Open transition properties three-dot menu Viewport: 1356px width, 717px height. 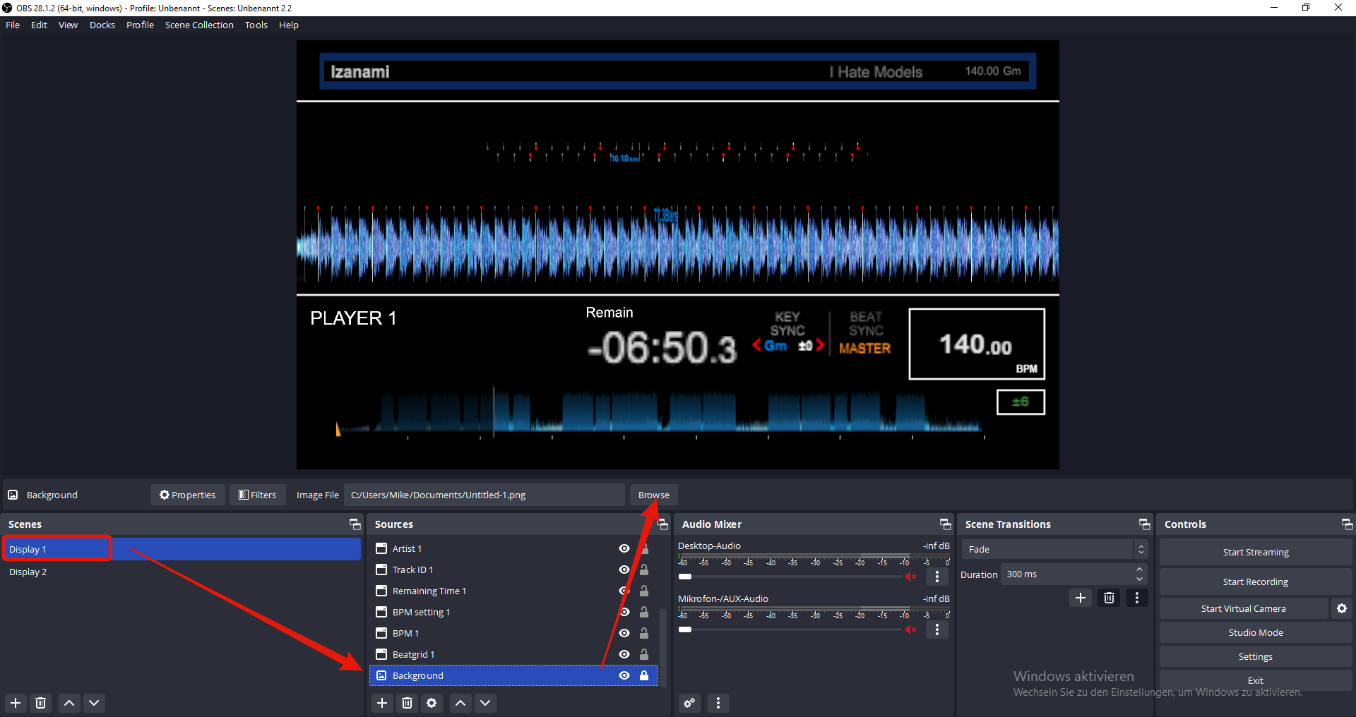(x=1137, y=598)
